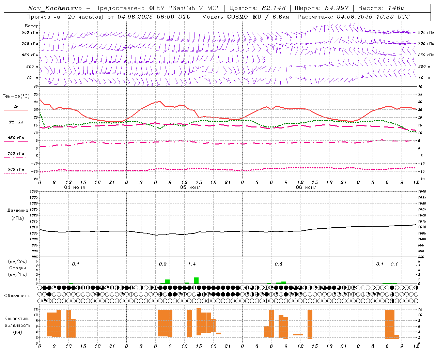Select the latitude value "54.997"
The width and height of the screenshot is (436, 349).
click(x=337, y=8)
